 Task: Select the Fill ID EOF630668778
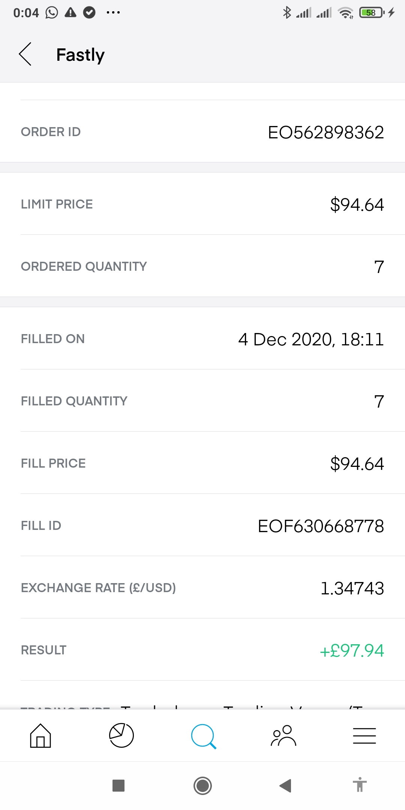click(321, 526)
